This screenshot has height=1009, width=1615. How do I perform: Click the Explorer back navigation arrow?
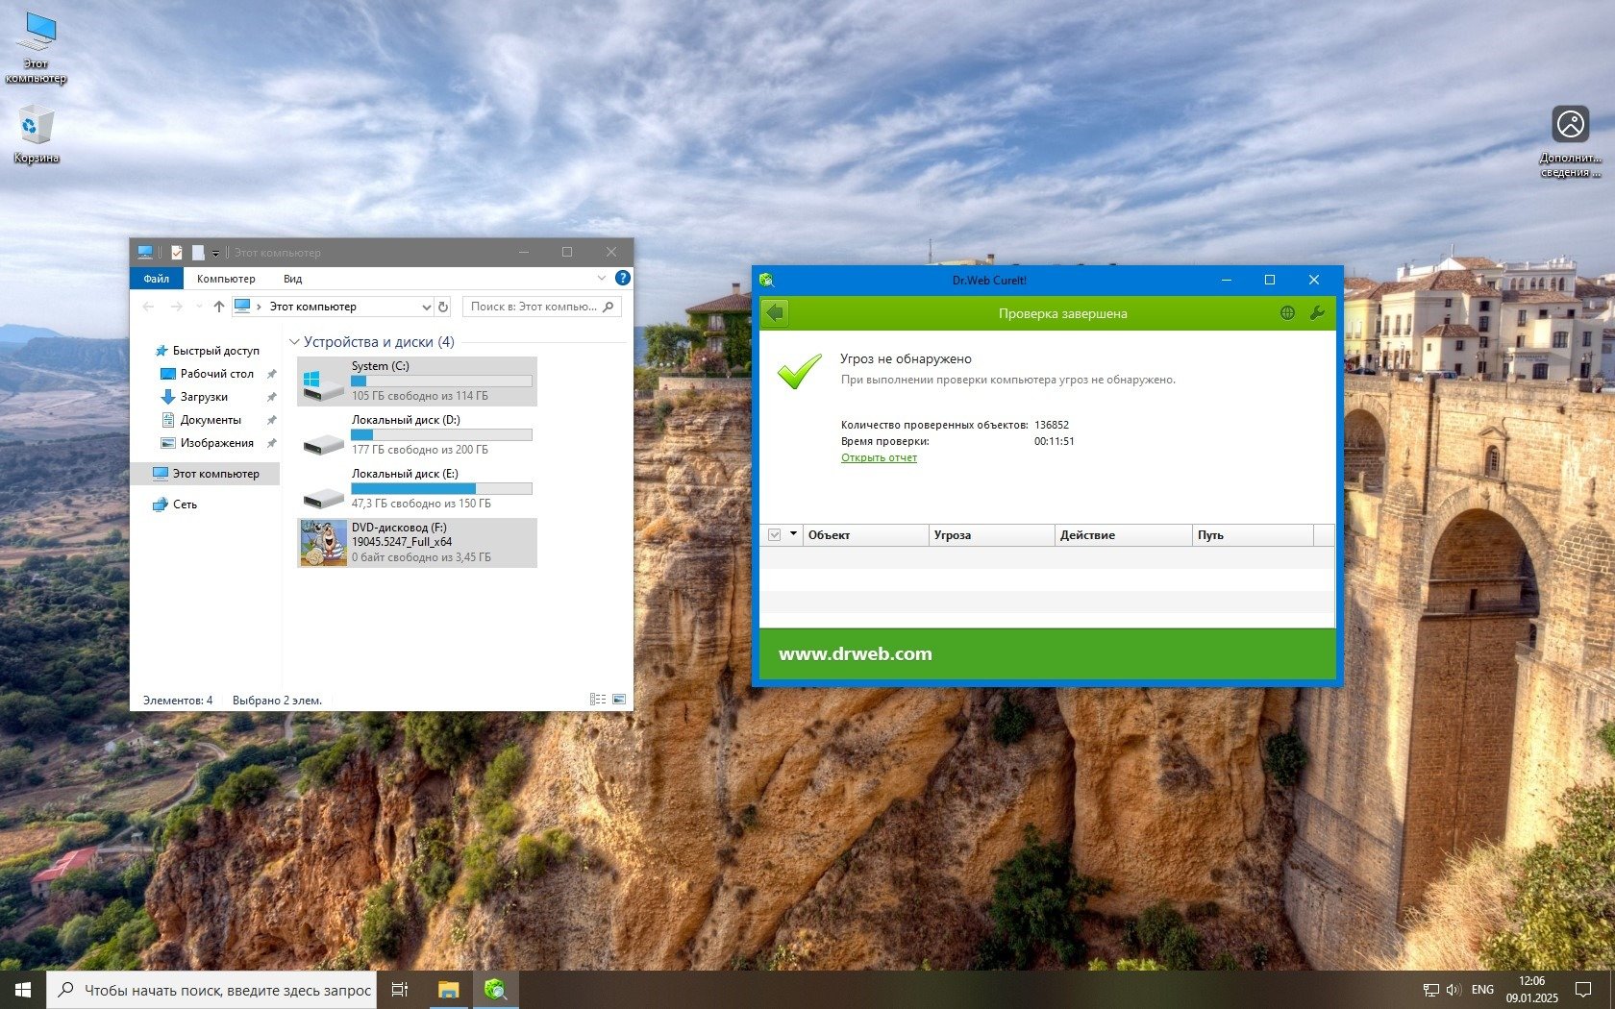(148, 307)
